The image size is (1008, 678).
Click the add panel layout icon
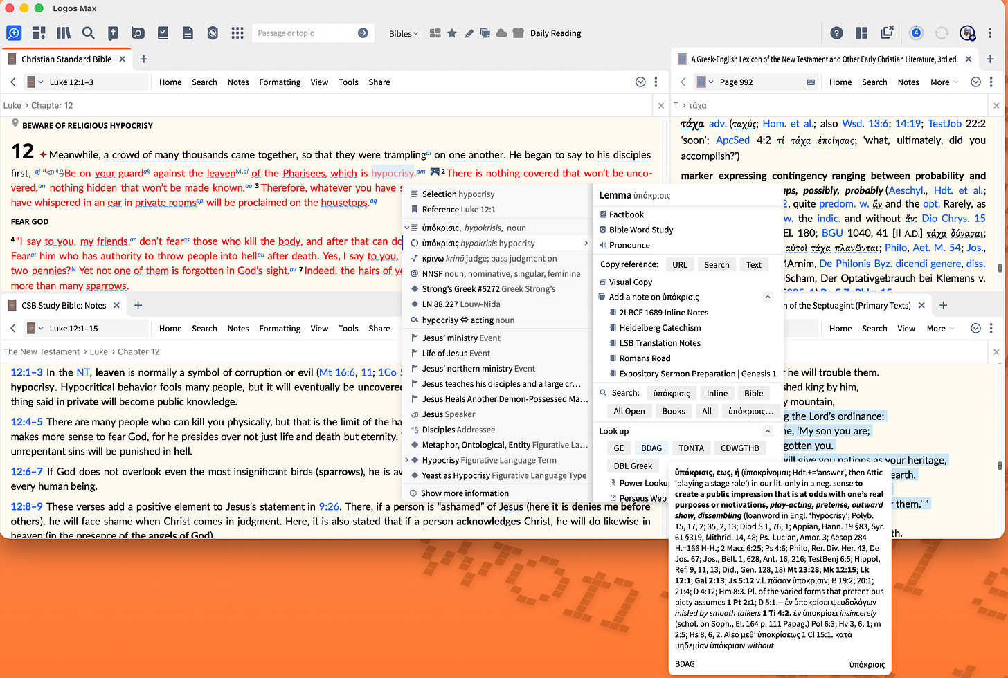pos(39,33)
